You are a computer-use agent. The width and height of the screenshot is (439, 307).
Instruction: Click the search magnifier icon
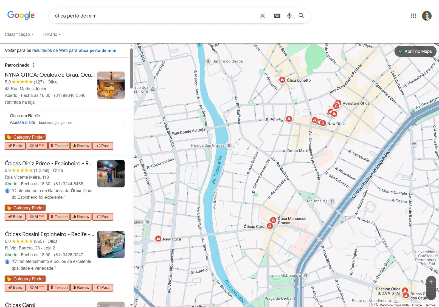coord(301,16)
